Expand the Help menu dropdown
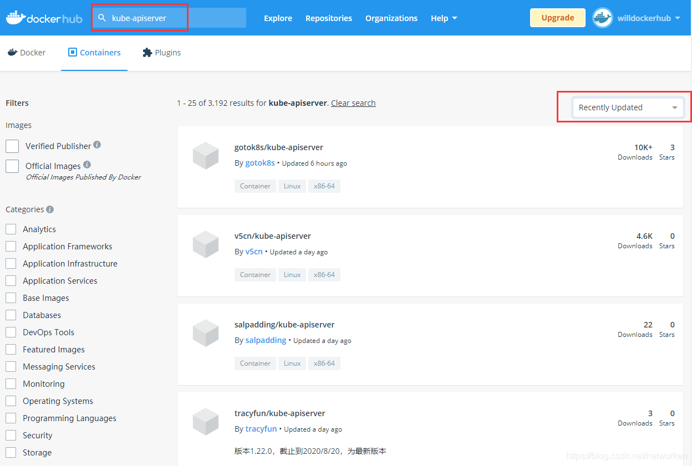Viewport: 692px width, 466px height. pos(444,18)
